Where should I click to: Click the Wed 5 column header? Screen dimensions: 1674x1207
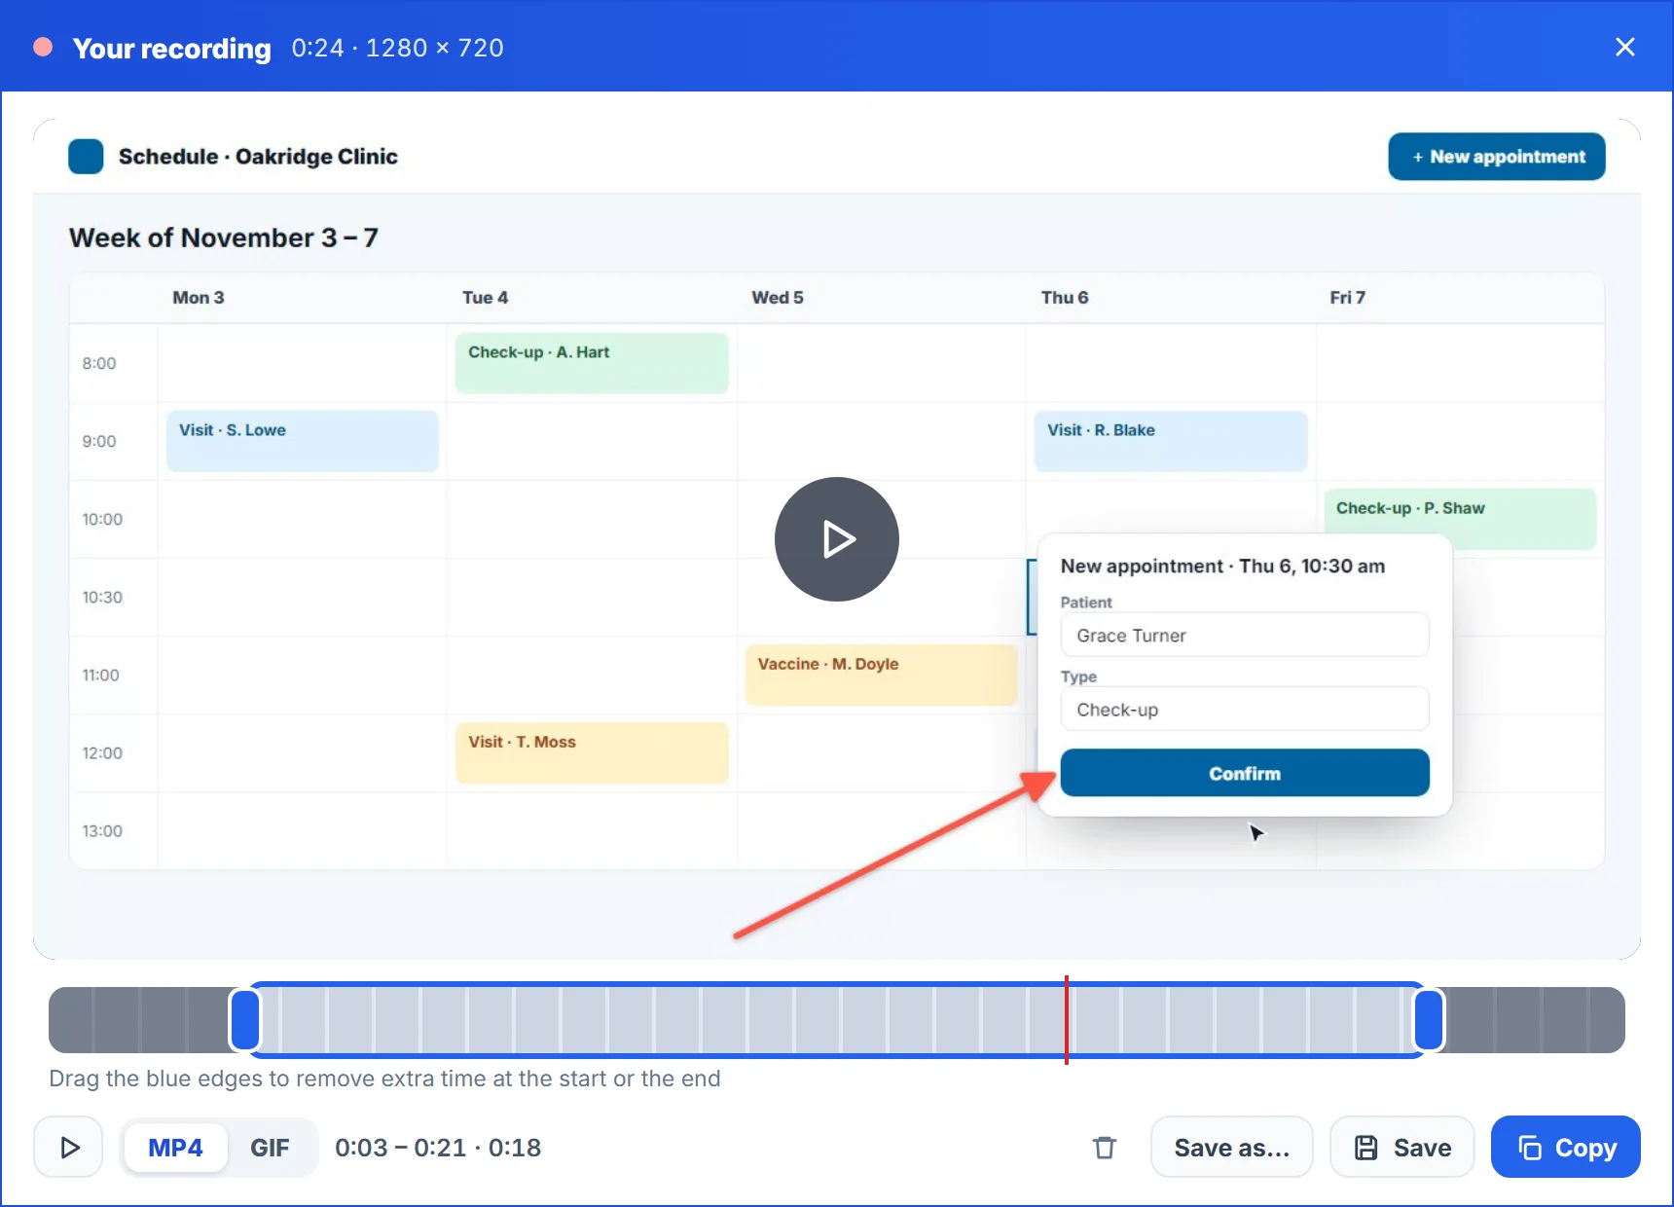click(x=777, y=298)
